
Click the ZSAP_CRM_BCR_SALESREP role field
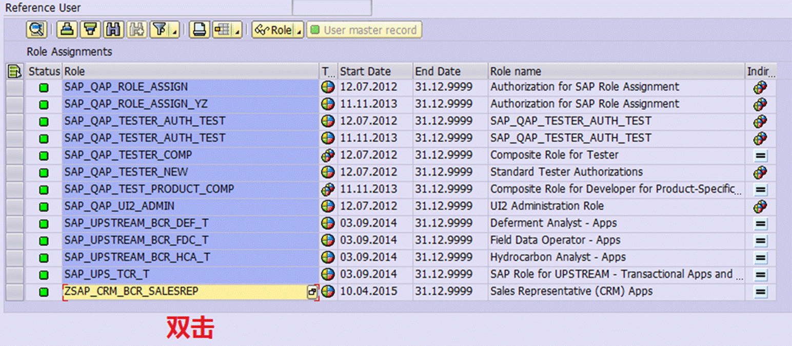(x=190, y=292)
